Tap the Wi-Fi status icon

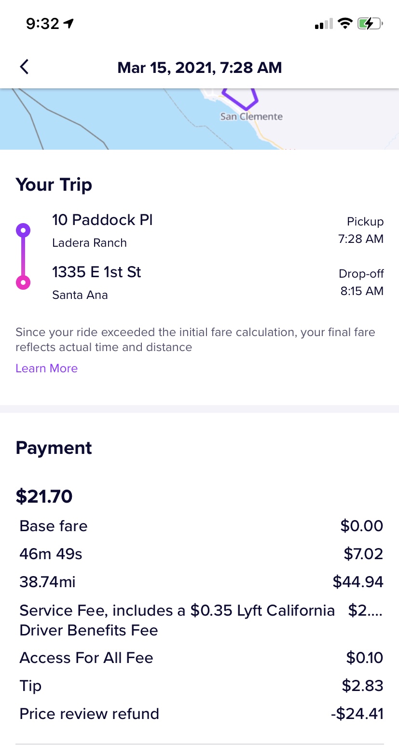click(344, 23)
